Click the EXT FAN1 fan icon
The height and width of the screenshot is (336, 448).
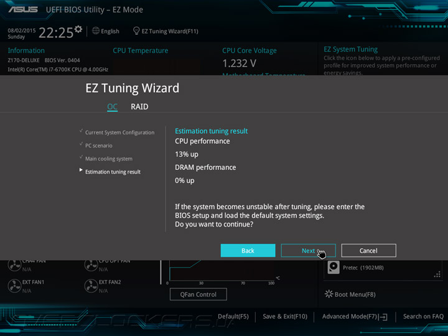coord(14,286)
